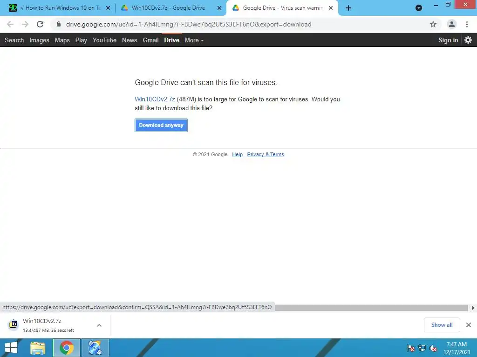477x357 pixels.
Task: Click the © 2021 Google footer text
Action: pyautogui.click(x=210, y=154)
